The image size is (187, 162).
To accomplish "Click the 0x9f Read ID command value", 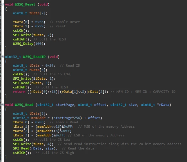I will pos(49,65).
